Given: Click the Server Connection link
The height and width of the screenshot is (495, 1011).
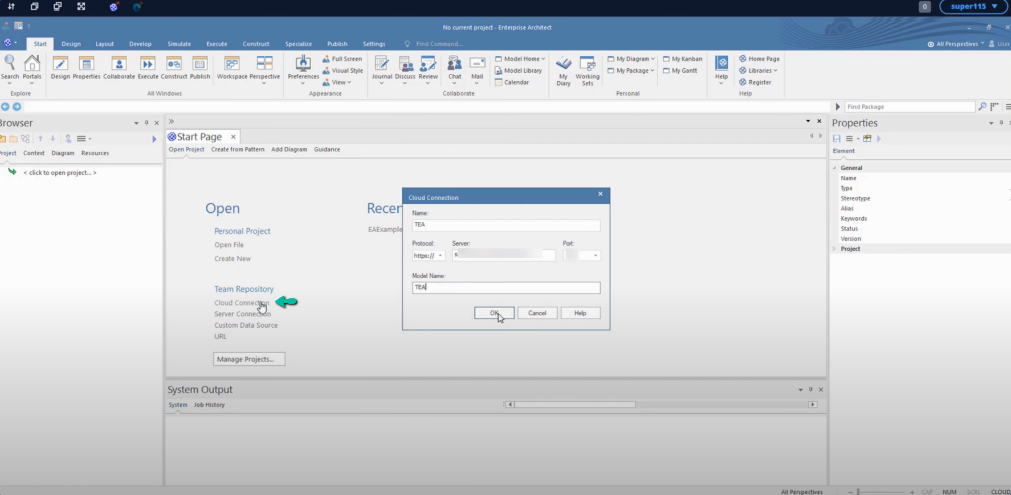Looking at the screenshot, I should click(242, 314).
